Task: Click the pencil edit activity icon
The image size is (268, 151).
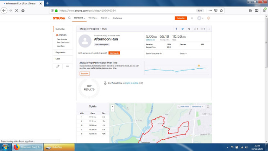Action: pos(58,66)
